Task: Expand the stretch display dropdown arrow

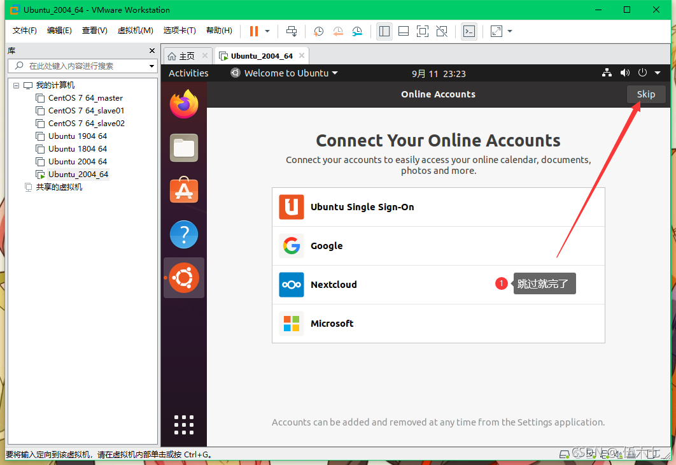Action: tap(510, 31)
